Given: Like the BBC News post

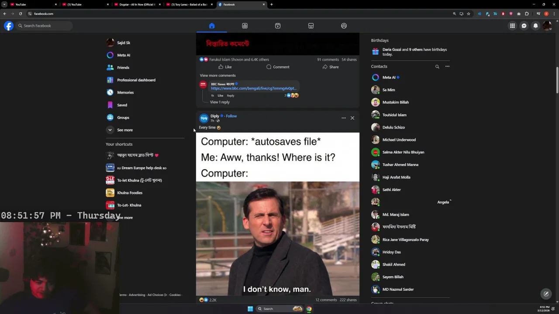Looking at the screenshot, I should (x=225, y=67).
